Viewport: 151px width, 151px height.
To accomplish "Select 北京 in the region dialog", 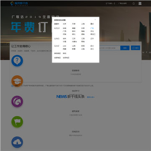I will point(65,24).
